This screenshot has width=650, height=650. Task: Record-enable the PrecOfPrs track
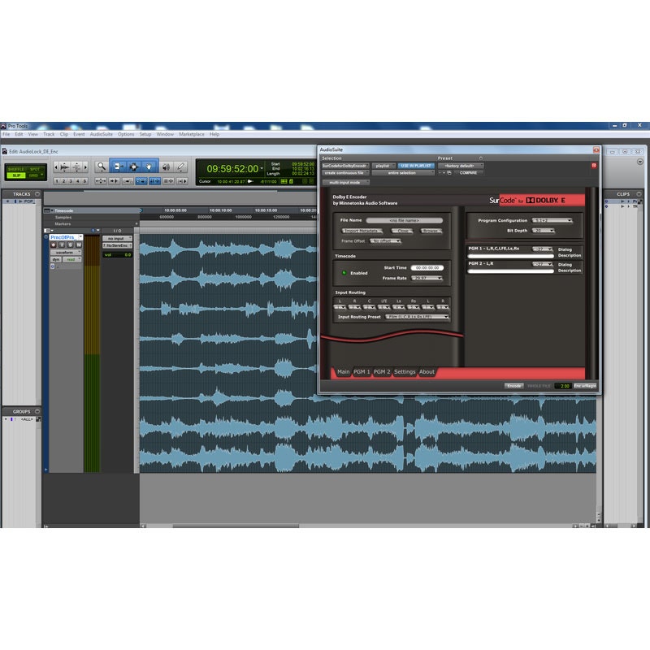[x=54, y=245]
